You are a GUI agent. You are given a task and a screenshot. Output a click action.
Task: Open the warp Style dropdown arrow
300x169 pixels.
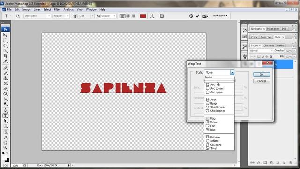232,72
